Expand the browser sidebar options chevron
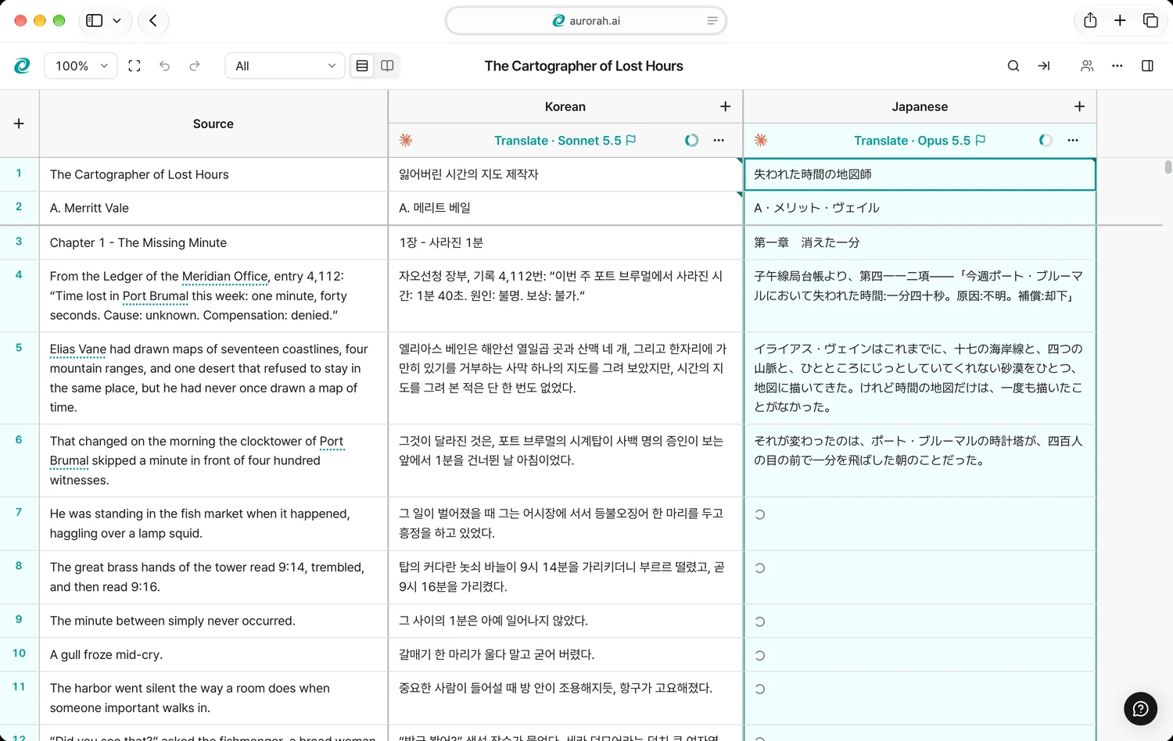 [117, 21]
